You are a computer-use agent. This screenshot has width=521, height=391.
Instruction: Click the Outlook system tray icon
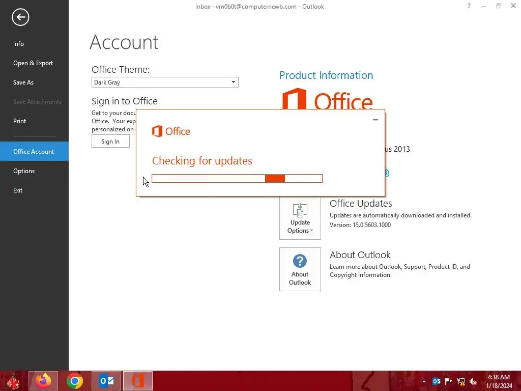(436, 381)
